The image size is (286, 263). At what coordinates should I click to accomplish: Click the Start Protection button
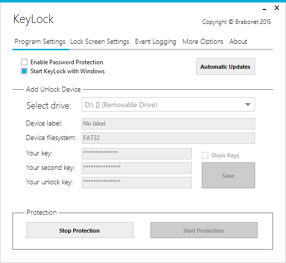[x=204, y=230]
